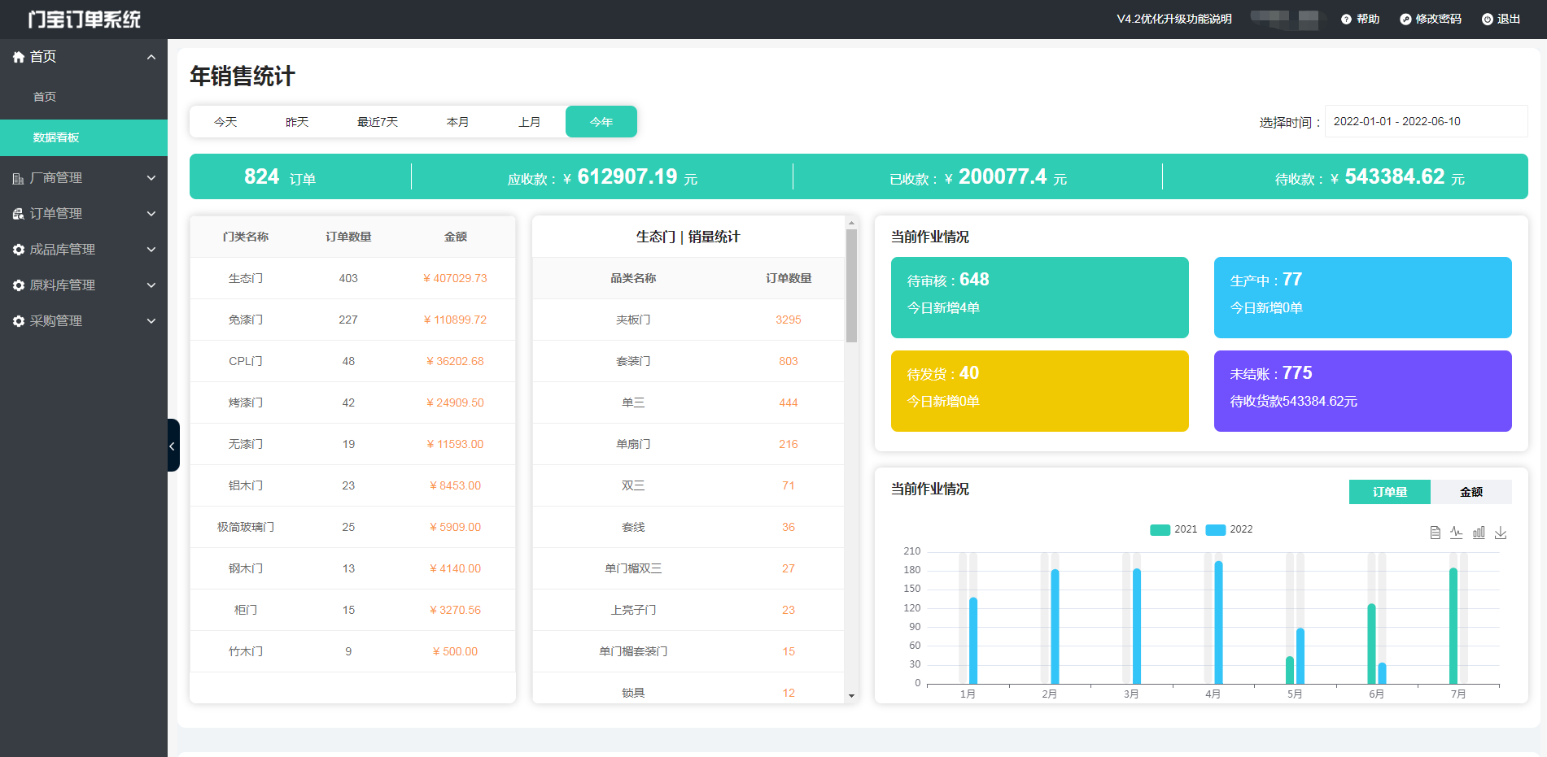Open the 待发货 40 card
The height and width of the screenshot is (757, 1547).
1040,391
